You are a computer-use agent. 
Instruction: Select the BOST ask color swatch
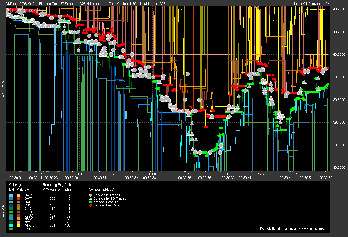pos(19,202)
